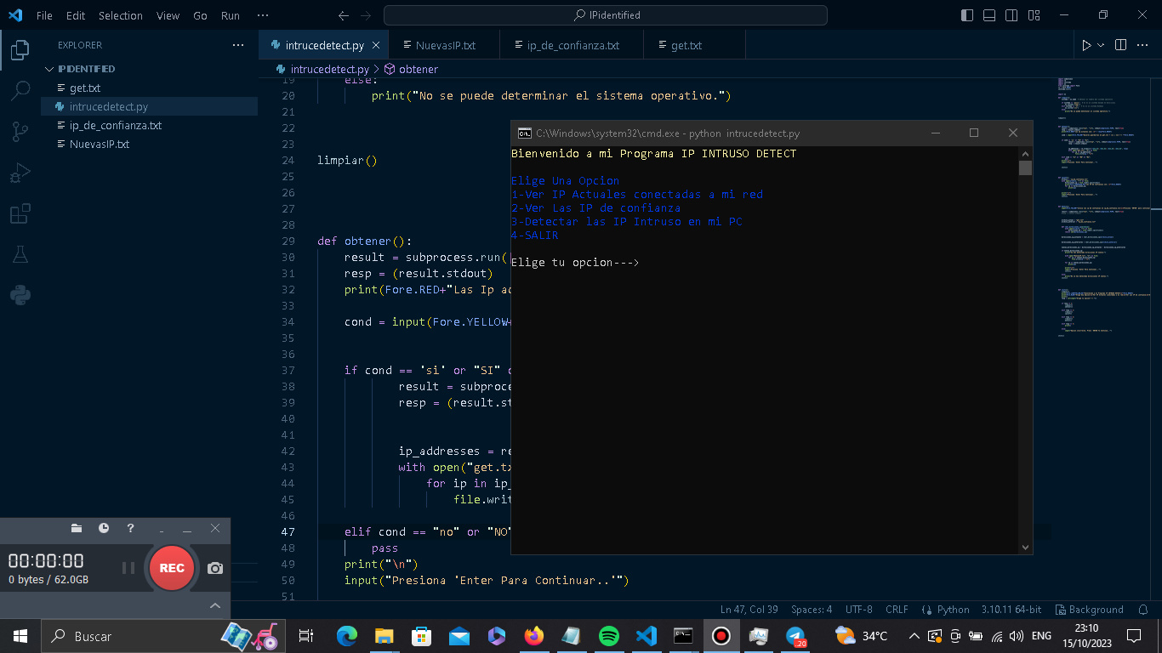
Task: Show hidden system tray icons
Action: point(914,636)
